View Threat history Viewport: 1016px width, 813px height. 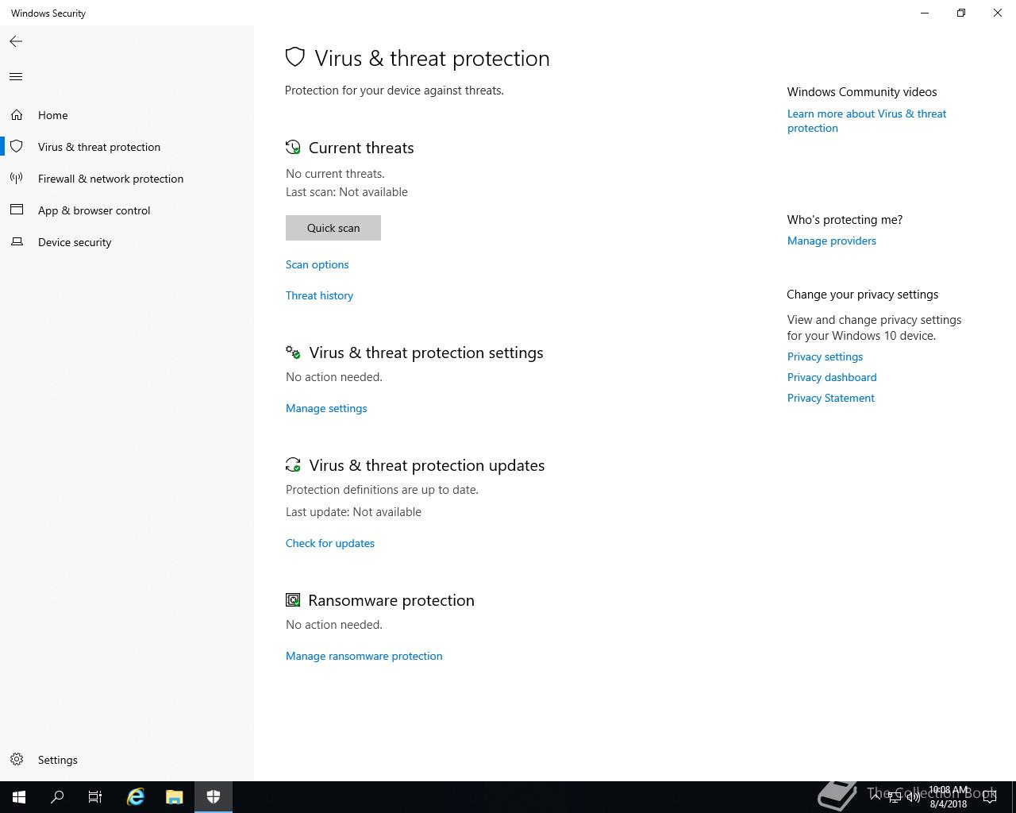coord(319,295)
